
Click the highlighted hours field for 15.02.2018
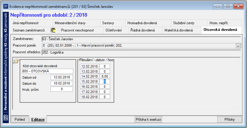click(105, 81)
